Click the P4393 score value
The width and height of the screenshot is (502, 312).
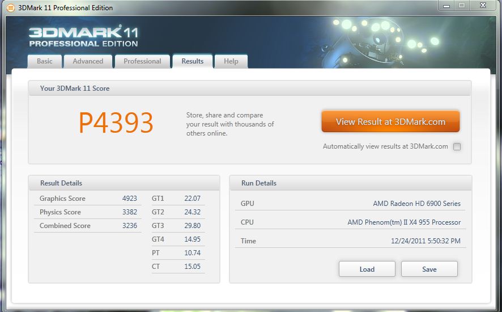[x=116, y=123]
